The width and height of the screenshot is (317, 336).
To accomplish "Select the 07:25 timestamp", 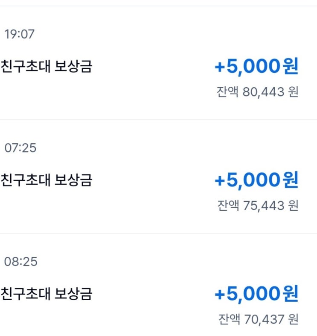I will click(x=20, y=148).
